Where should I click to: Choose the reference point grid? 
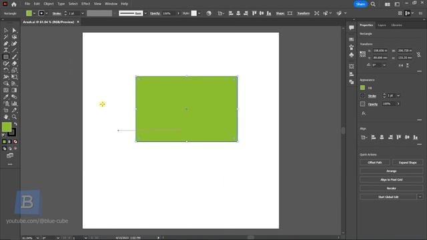(x=362, y=54)
